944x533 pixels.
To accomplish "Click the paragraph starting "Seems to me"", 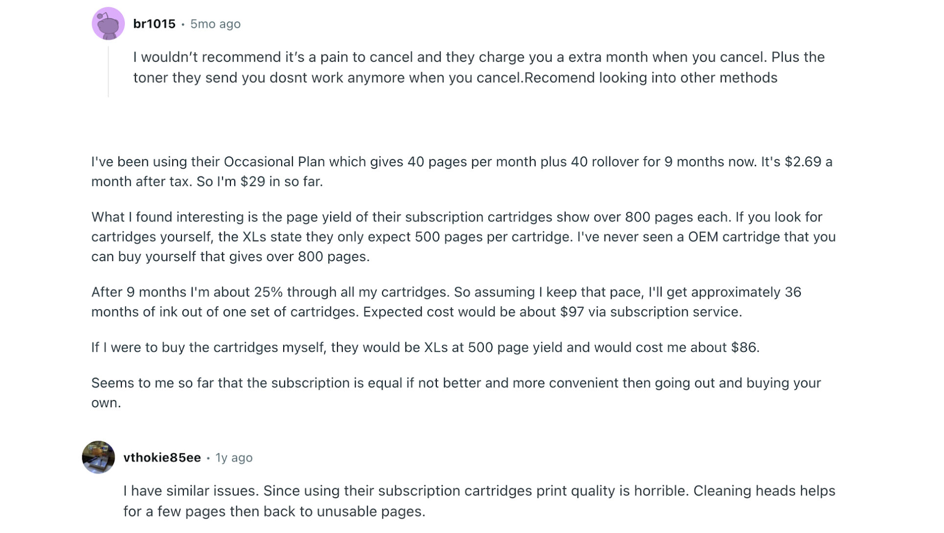I will click(x=456, y=393).
